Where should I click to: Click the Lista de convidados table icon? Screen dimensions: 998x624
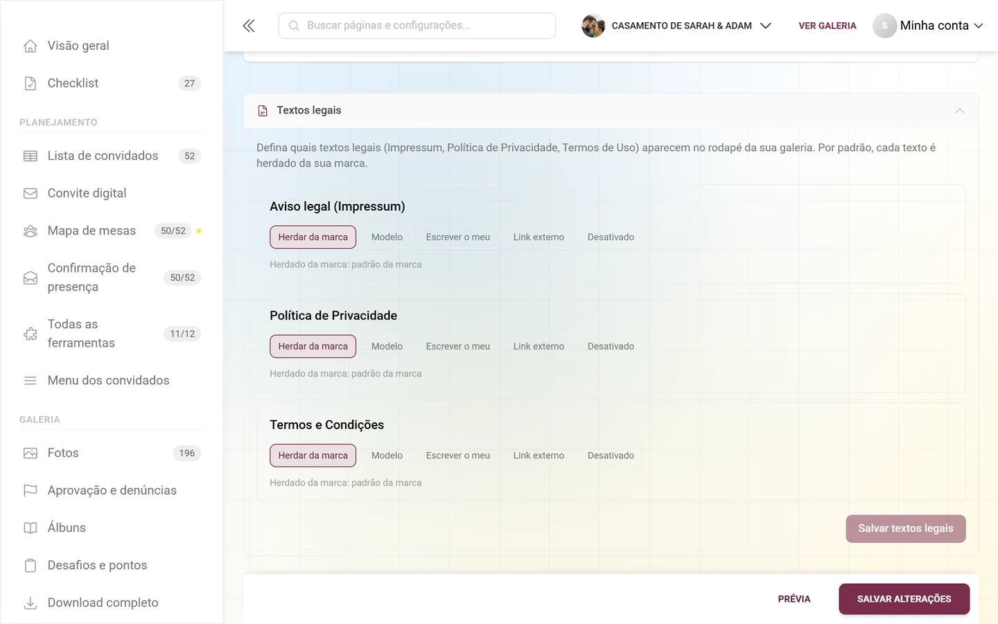30,156
